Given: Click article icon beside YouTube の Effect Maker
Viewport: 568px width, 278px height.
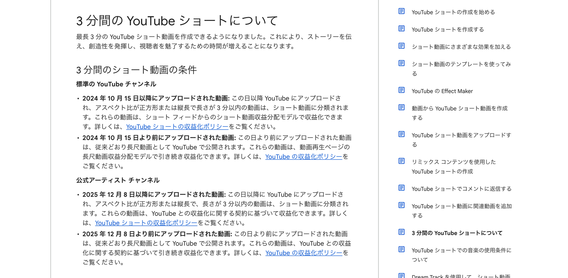Looking at the screenshot, I should coord(402,90).
